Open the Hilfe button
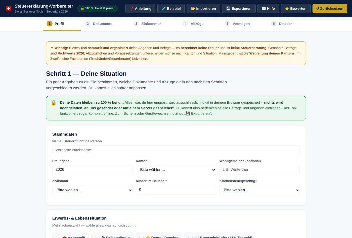352x238 pixels. [268, 9]
